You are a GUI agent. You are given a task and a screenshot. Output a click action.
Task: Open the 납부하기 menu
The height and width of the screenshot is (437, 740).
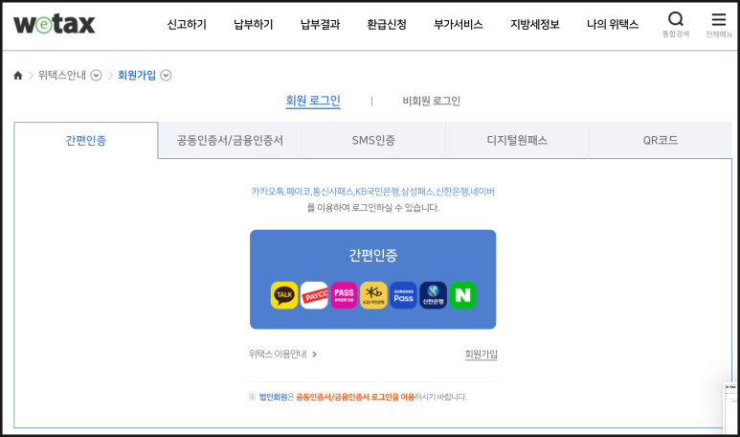coord(254,24)
